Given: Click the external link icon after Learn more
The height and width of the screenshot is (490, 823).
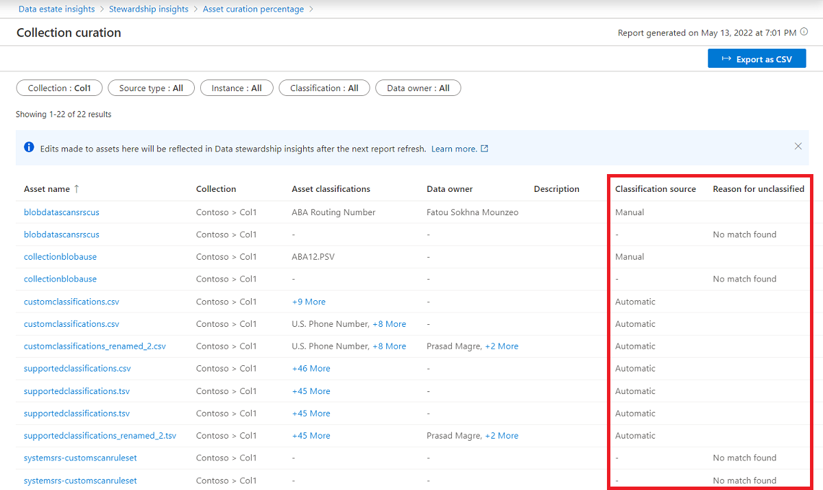Looking at the screenshot, I should pos(485,148).
